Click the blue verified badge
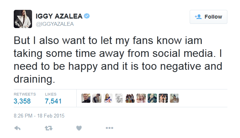Viewport: 240px width, 138px height. 87,16
